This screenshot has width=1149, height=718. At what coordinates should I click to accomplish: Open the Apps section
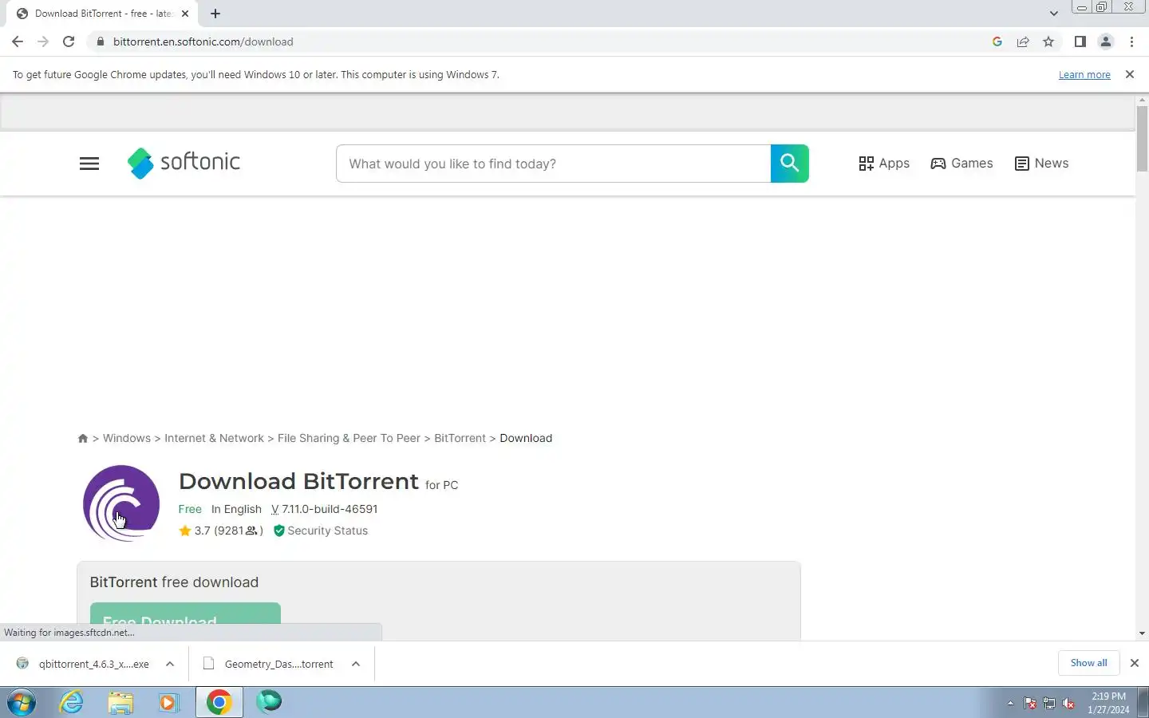click(x=884, y=164)
